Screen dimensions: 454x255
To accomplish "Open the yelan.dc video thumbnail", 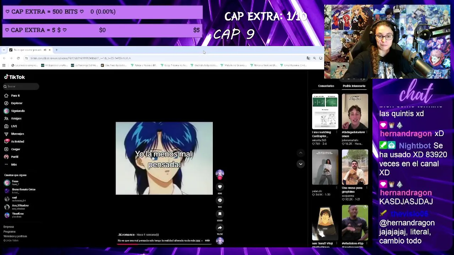I will [325, 167].
